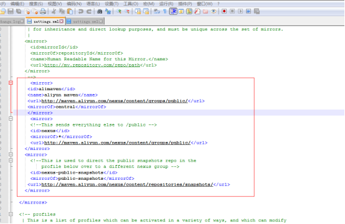Open the Document Map panel icon
Image resolution: width=345 pixels, height=224 pixels.
[189, 11]
